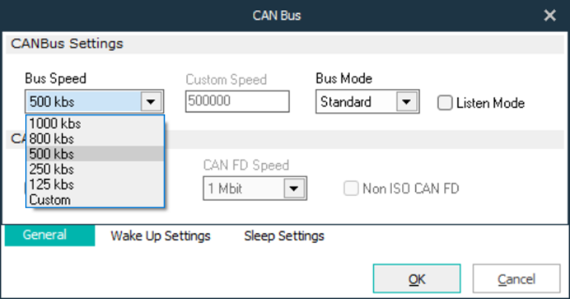Open the Wake Up Settings tab

pos(160,235)
